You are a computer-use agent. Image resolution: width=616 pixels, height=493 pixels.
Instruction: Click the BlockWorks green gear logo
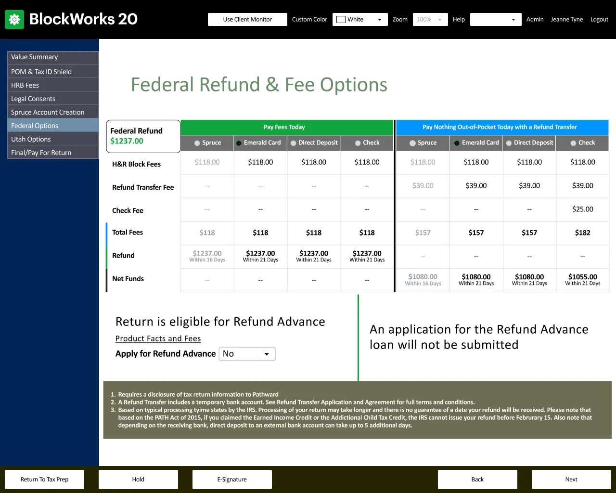(14, 19)
